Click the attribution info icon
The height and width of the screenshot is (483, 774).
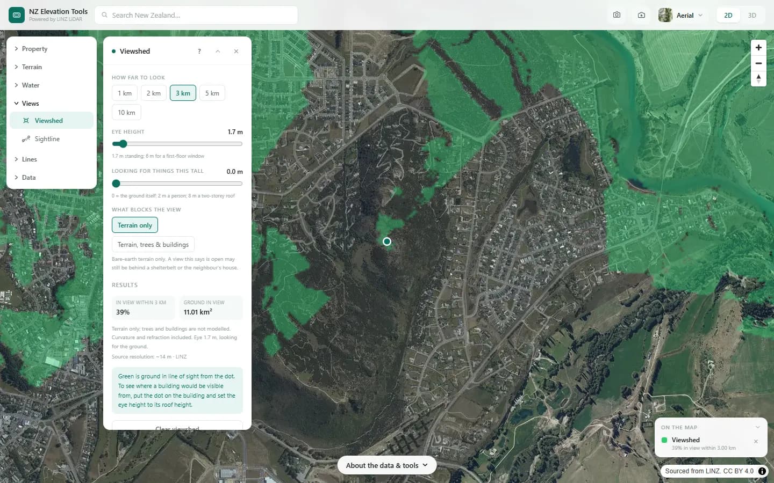coord(762,471)
